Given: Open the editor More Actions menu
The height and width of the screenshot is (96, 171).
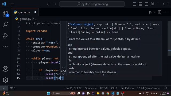Looking at the screenshot, I should pos(166,12).
